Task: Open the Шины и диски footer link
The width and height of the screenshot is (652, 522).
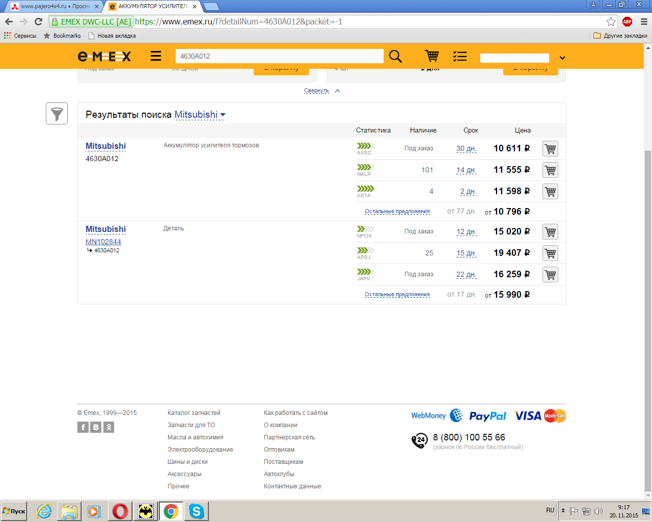Action: click(187, 462)
